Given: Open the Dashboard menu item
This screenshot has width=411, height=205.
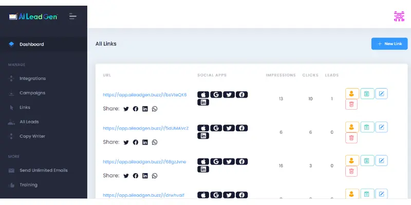Looking at the screenshot, I should (x=44, y=44).
